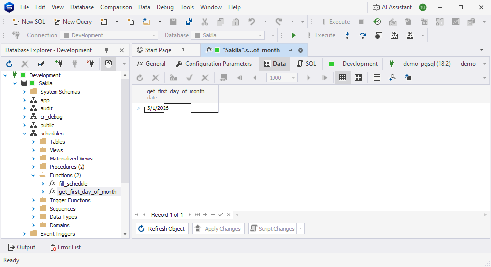Viewport: 491px width, 267px height.
Task: Click the get_first_day_of_month column header
Action: (x=181, y=94)
